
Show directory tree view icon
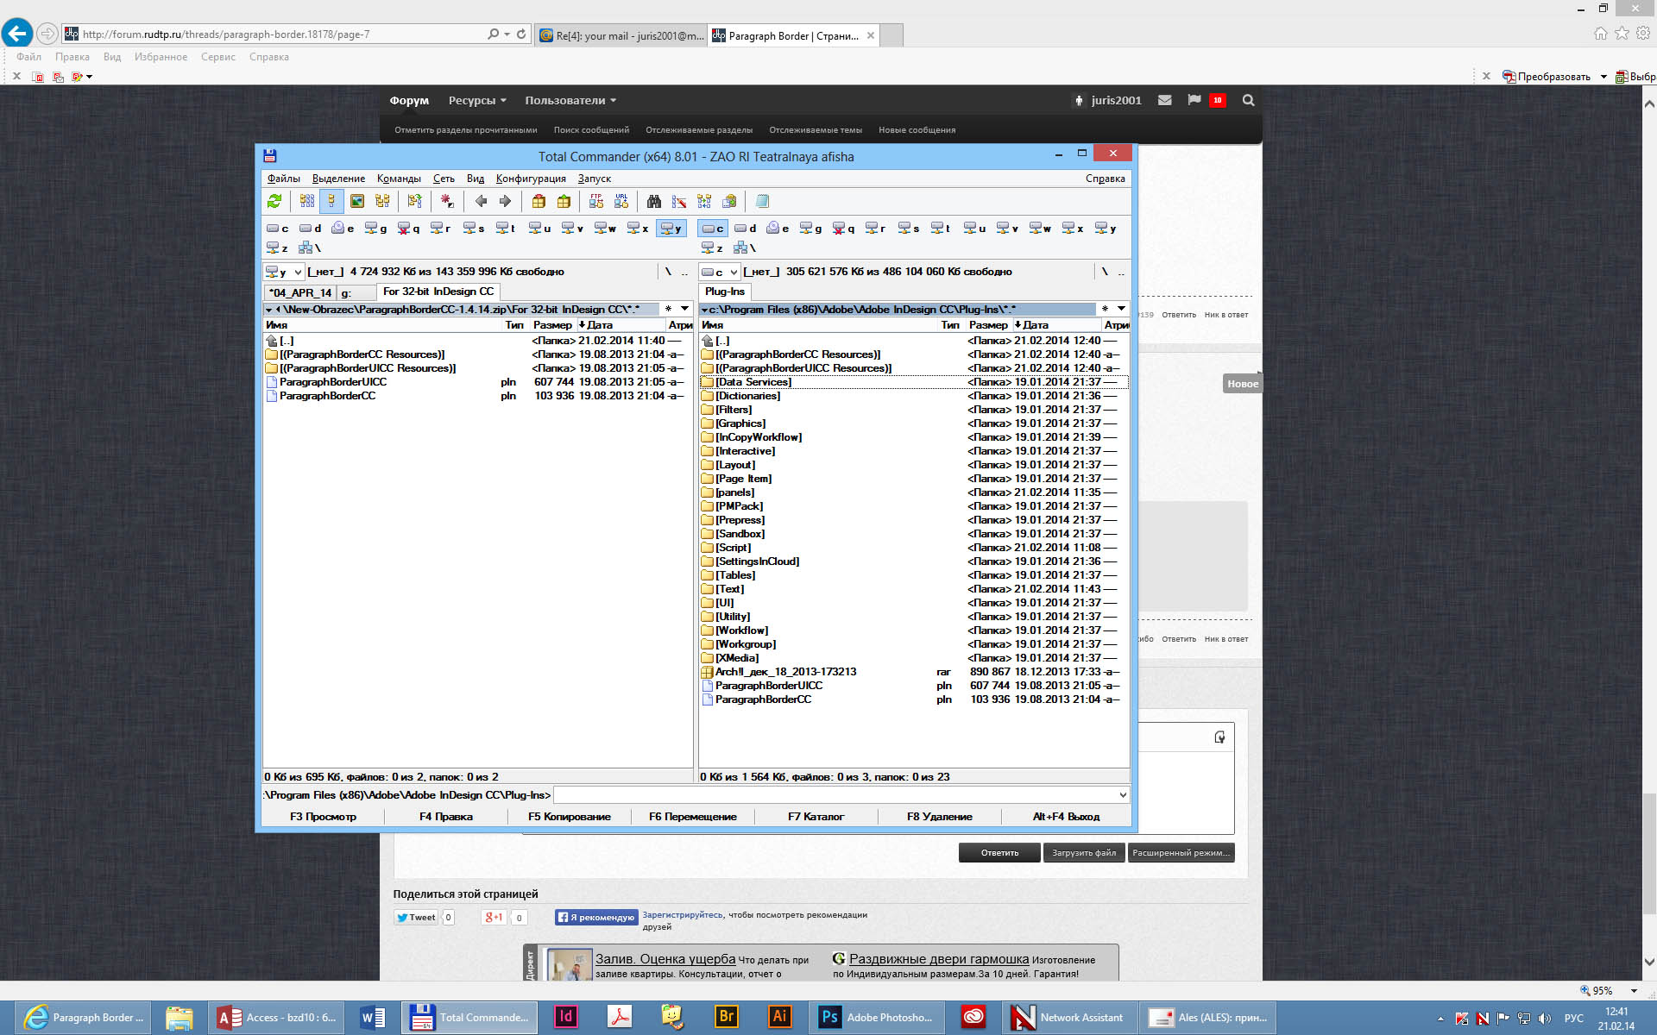click(382, 201)
